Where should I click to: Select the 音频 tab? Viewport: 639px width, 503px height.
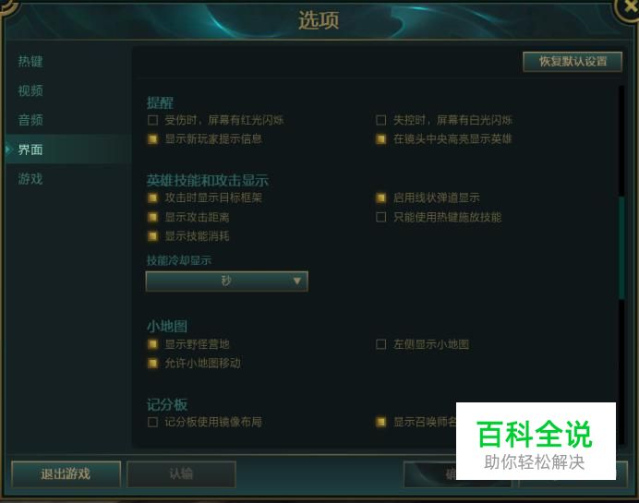(x=30, y=120)
